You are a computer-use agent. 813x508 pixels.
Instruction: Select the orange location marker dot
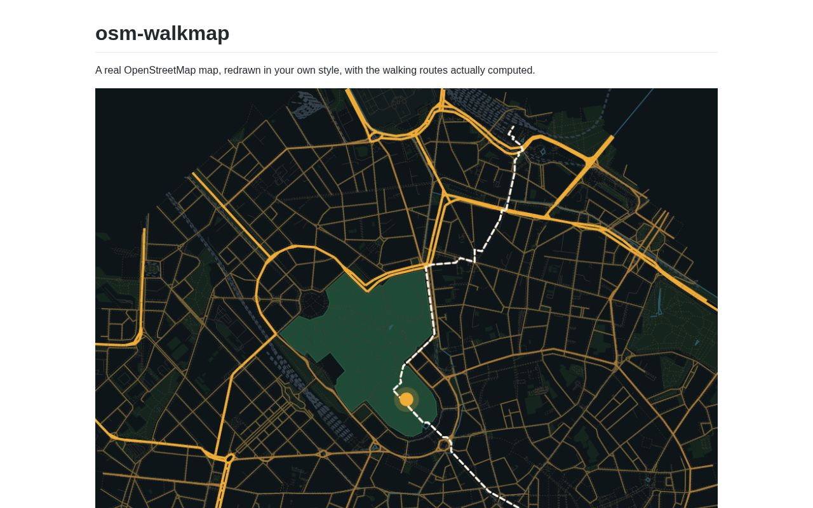406,399
